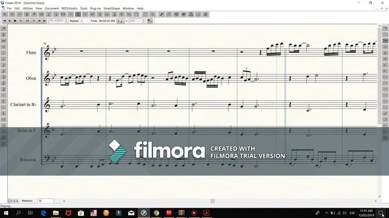This screenshot has height=218, width=389.
Task: Choose the Tuplet tool
Action: click(x=71, y=15)
